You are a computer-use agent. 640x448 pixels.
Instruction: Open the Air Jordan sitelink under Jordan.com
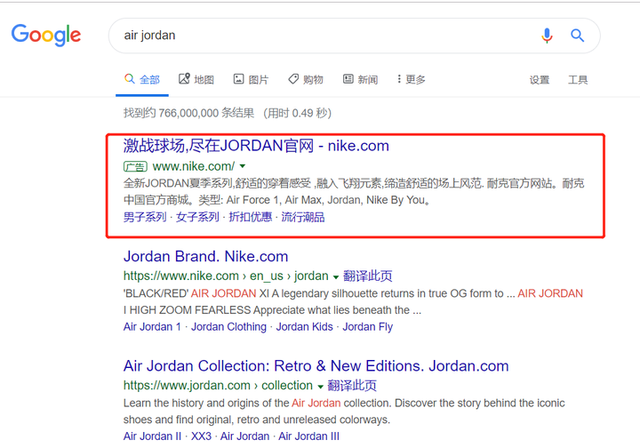click(245, 436)
